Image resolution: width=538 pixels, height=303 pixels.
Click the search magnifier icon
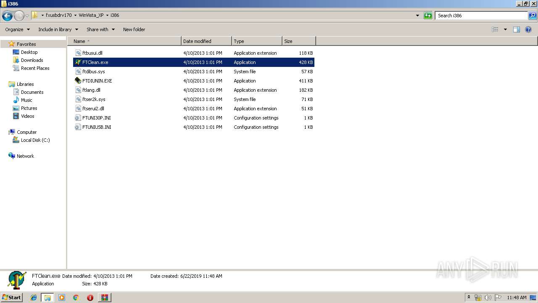[x=533, y=16]
